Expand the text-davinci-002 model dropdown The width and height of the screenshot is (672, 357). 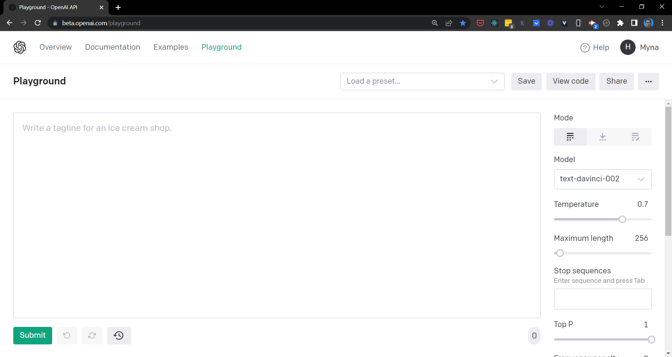(602, 179)
